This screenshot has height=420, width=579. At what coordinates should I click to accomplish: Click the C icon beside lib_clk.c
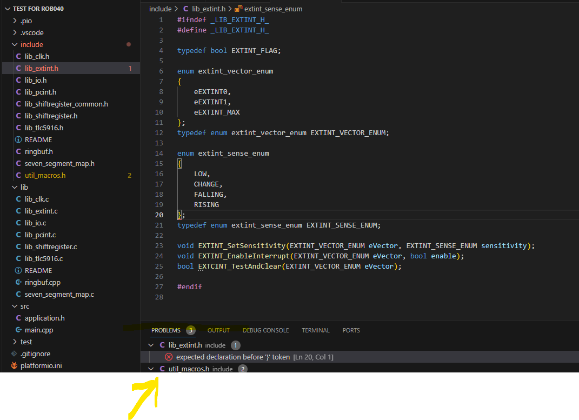[18, 199]
